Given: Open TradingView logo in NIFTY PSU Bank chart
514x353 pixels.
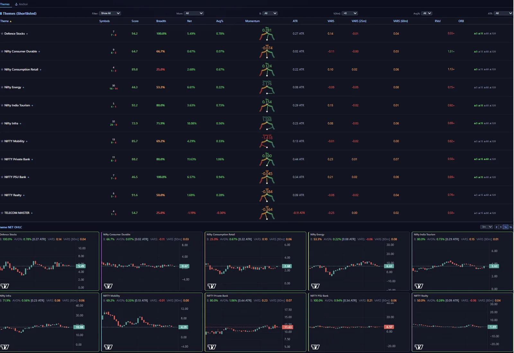Looking at the screenshot, I should [315, 347].
